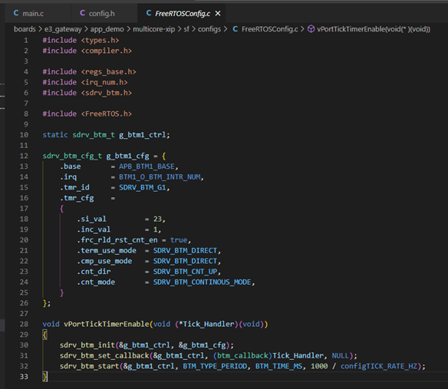
Task: Select the FreeRTOSConfig.c tab
Action: click(x=183, y=14)
